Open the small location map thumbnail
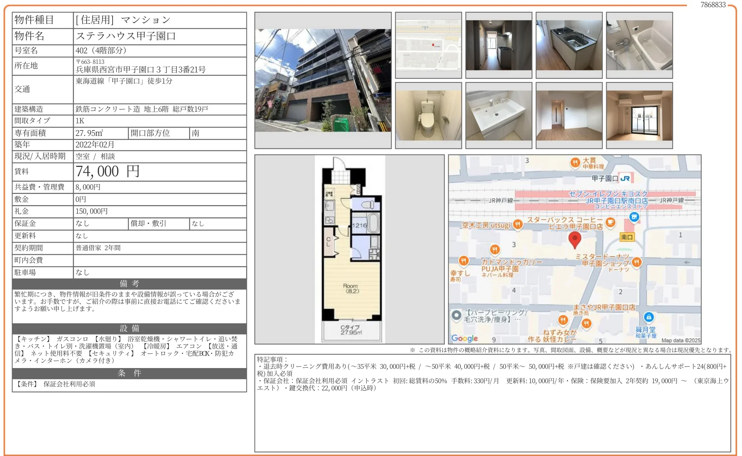The image size is (742, 456). (x=428, y=45)
